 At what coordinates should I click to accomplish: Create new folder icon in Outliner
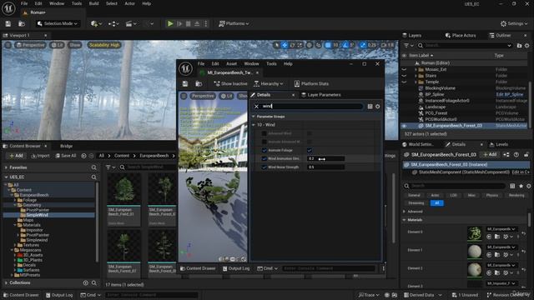tap(519, 45)
